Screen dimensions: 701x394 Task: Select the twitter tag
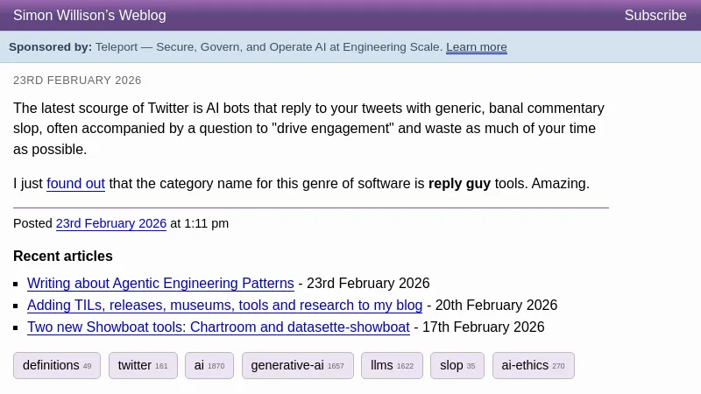[x=143, y=366]
